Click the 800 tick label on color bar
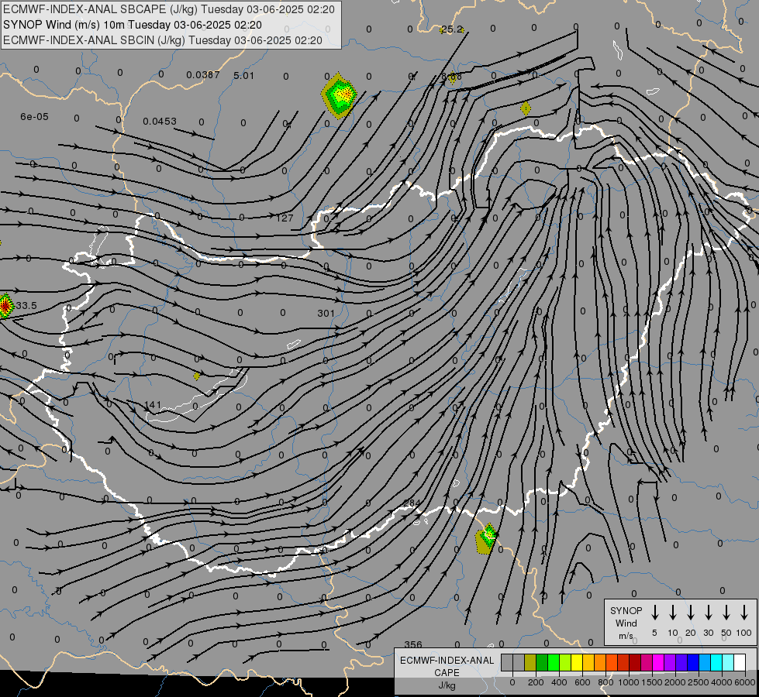Screen dimensions: 759x697 pyautogui.click(x=605, y=682)
